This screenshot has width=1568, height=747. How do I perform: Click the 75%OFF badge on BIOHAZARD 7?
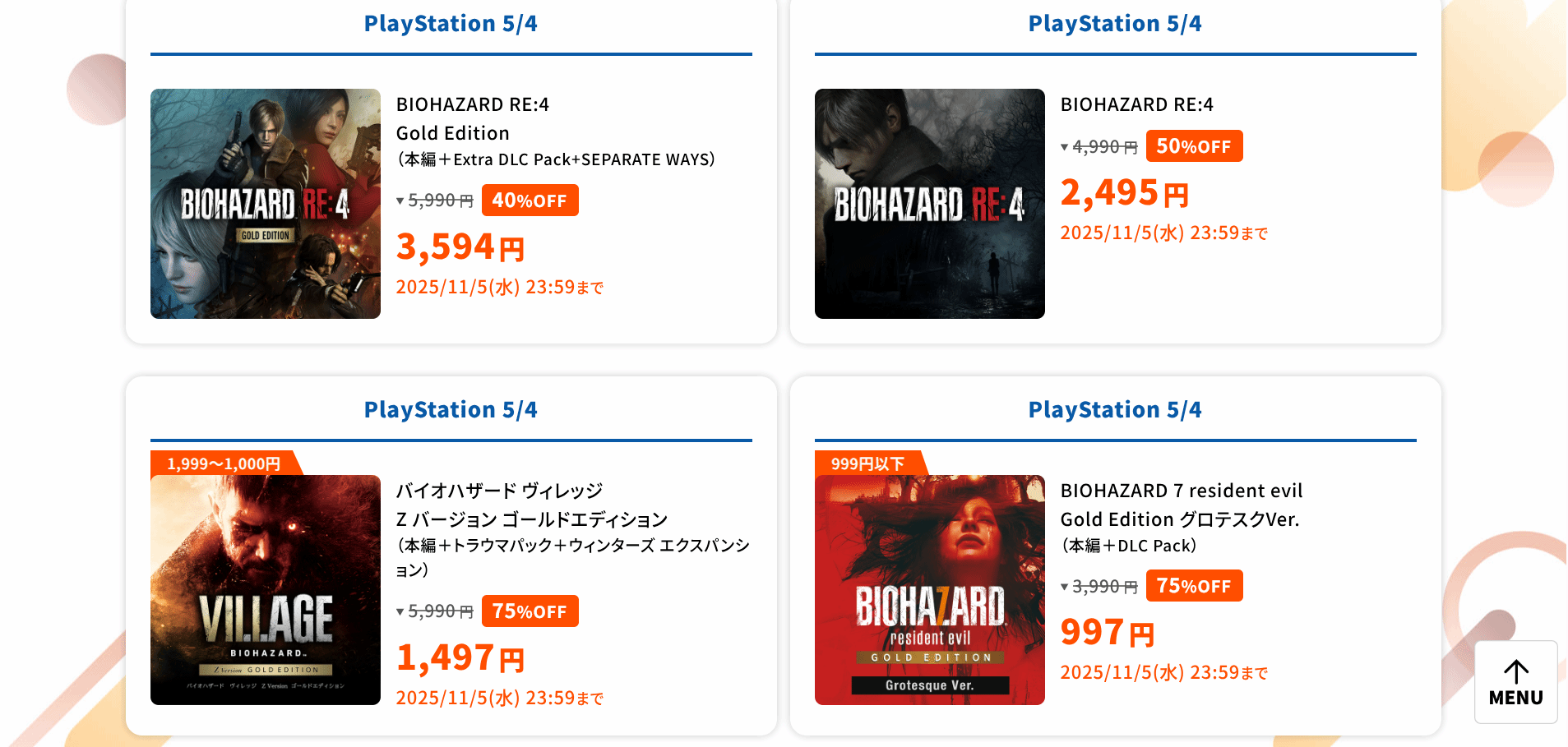(x=1194, y=586)
